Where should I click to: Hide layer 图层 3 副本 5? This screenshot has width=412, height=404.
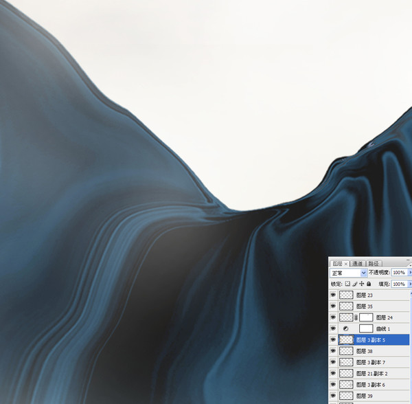333,340
